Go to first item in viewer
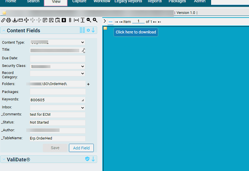 click(117, 22)
